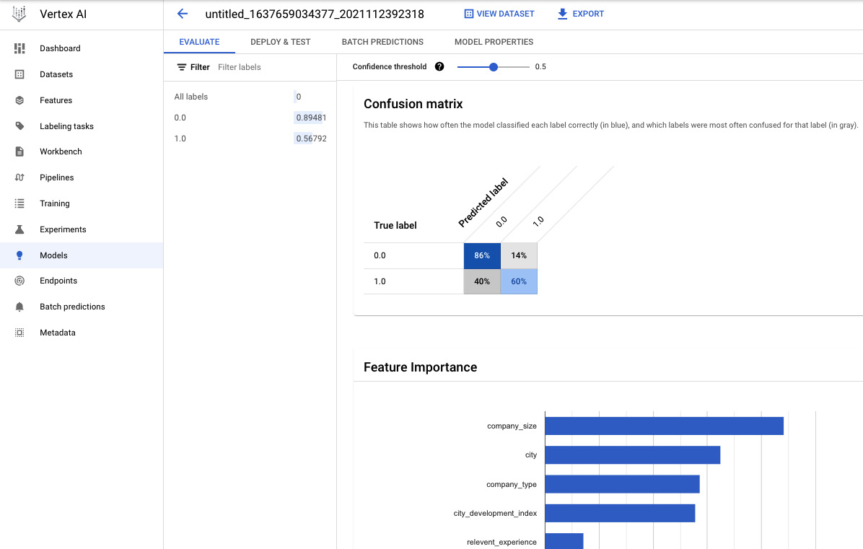Screen dimensions: 863x549
Task: Select Models in the sidebar
Action: 82,255
